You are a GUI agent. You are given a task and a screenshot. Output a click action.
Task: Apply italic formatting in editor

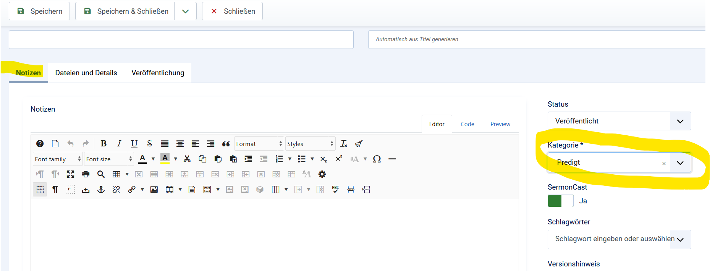pyautogui.click(x=119, y=144)
